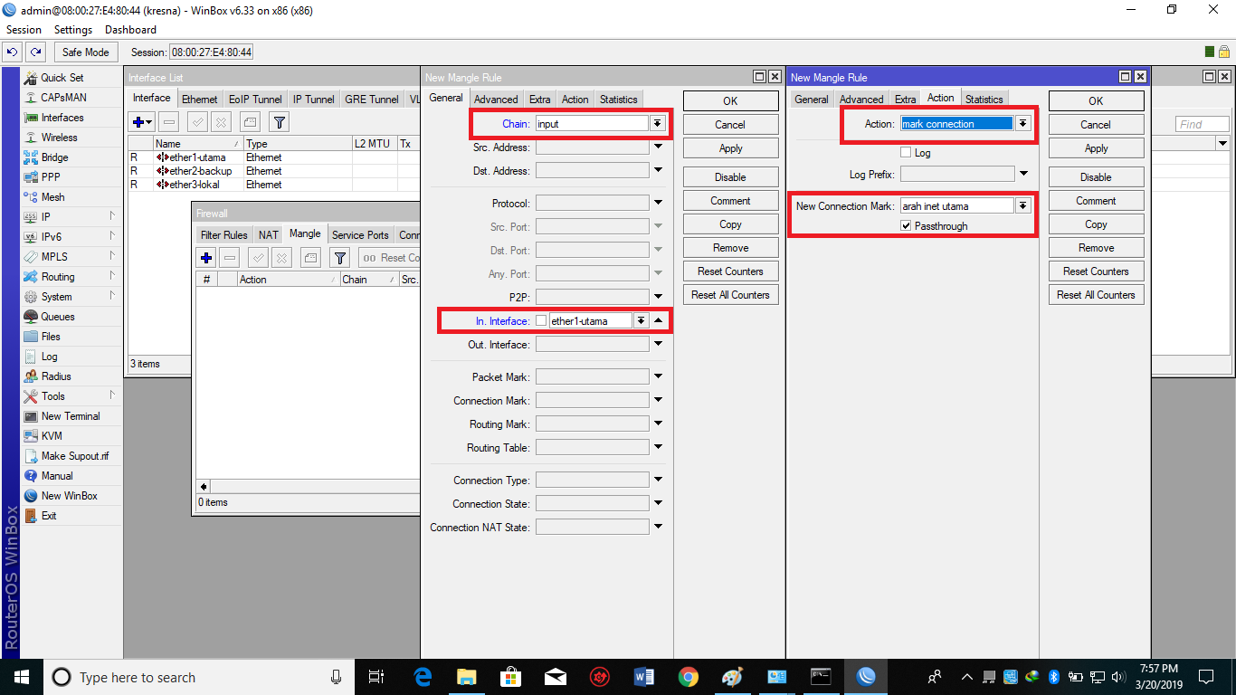Click the Find search field
The image size is (1236, 695).
coord(1203,124)
